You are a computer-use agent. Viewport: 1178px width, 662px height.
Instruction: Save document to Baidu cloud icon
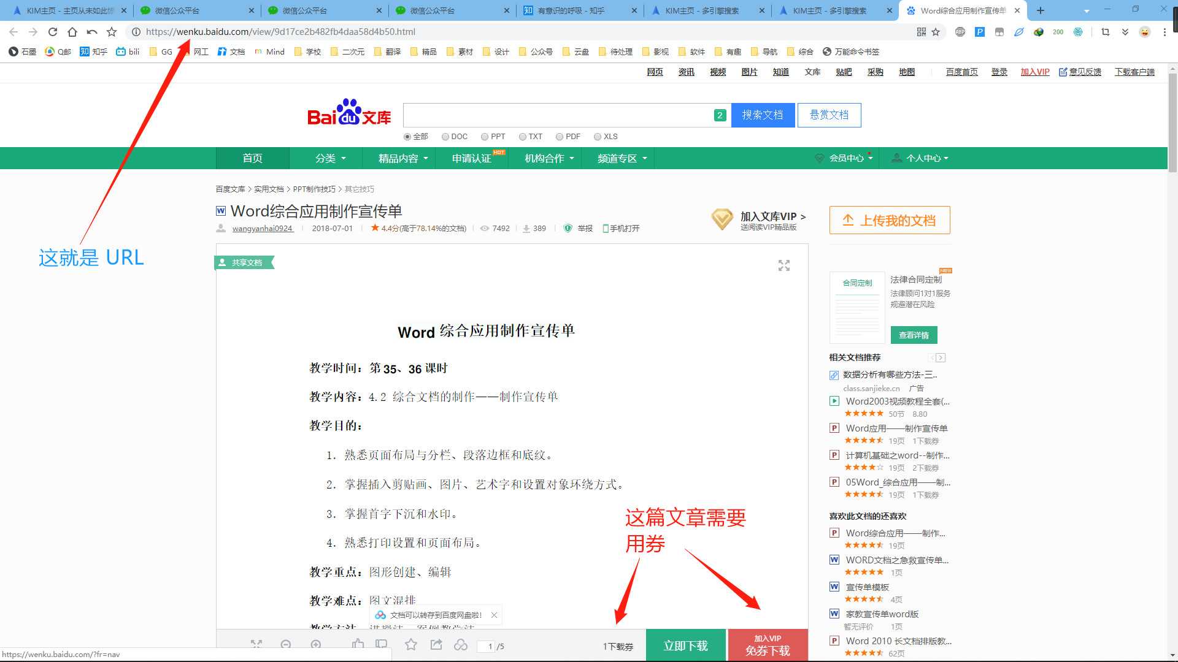click(461, 644)
